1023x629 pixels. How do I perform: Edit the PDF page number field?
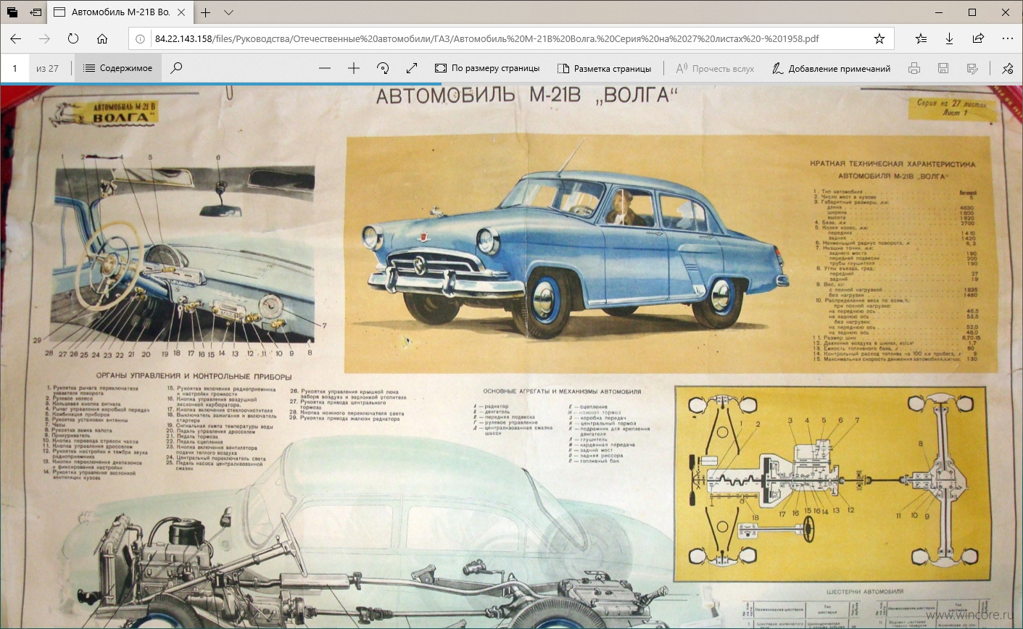(15, 68)
